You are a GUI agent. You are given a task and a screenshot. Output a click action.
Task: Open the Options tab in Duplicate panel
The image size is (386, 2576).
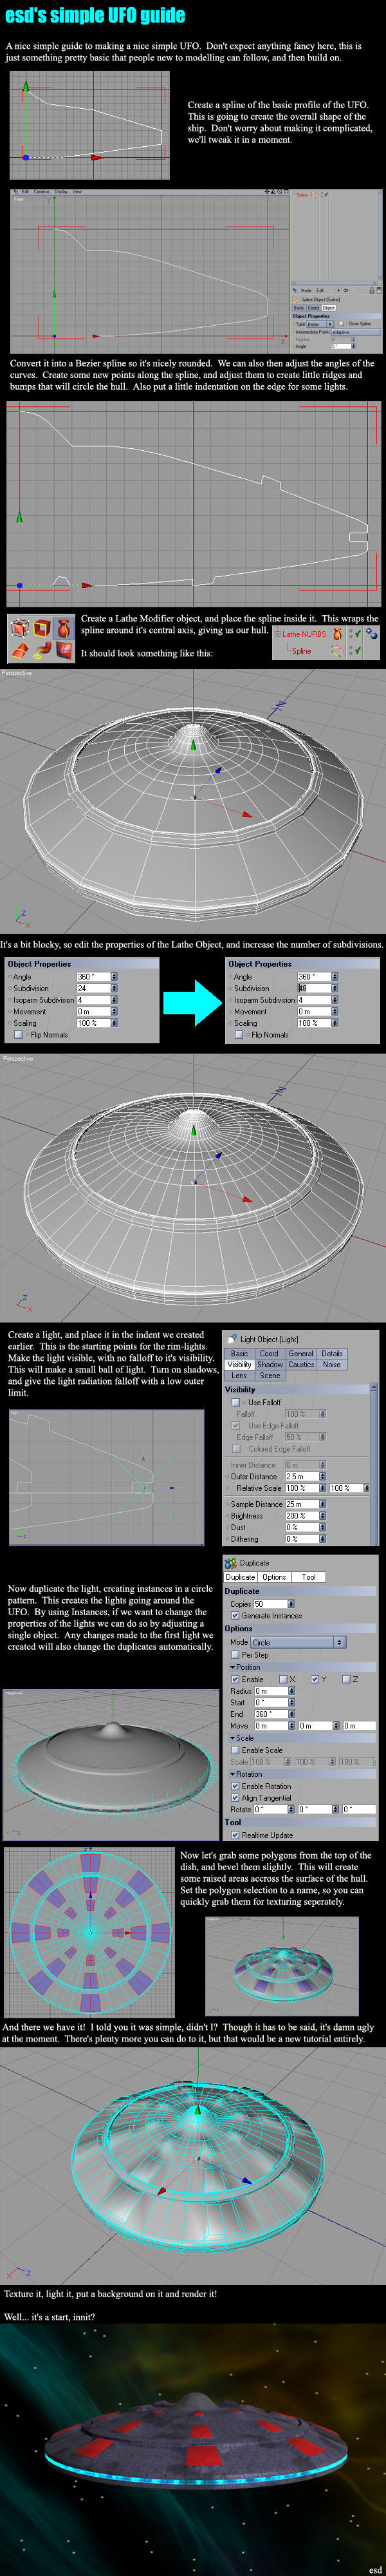tap(274, 1577)
